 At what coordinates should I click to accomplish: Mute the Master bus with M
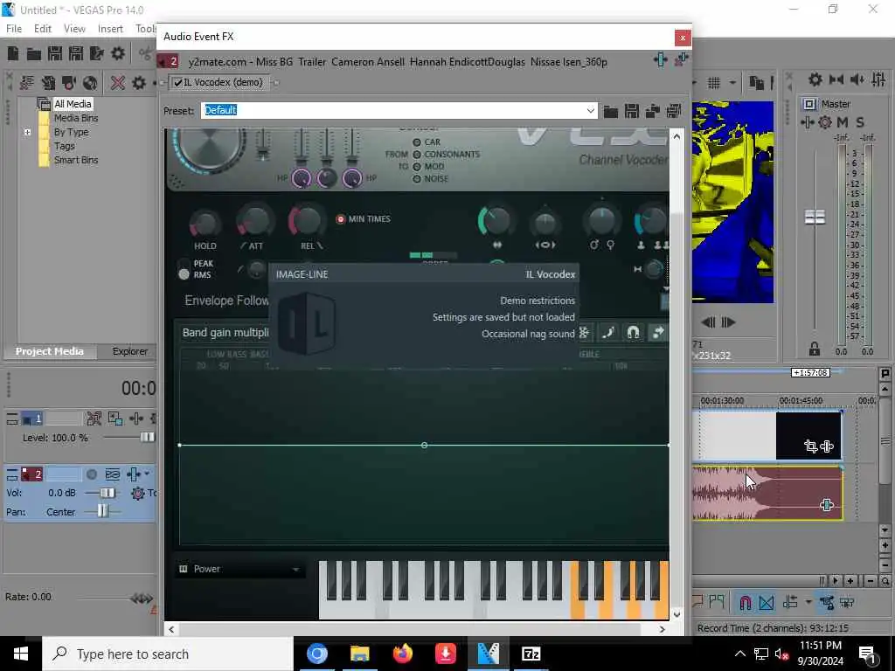coord(843,122)
